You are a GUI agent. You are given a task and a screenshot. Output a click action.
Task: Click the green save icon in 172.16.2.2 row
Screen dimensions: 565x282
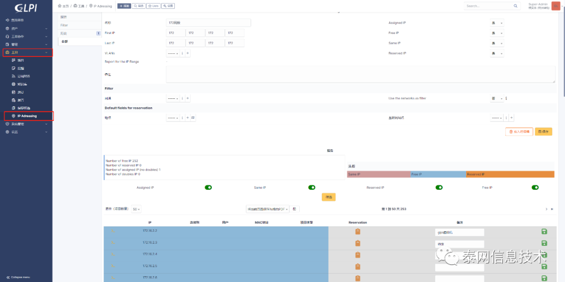(544, 232)
